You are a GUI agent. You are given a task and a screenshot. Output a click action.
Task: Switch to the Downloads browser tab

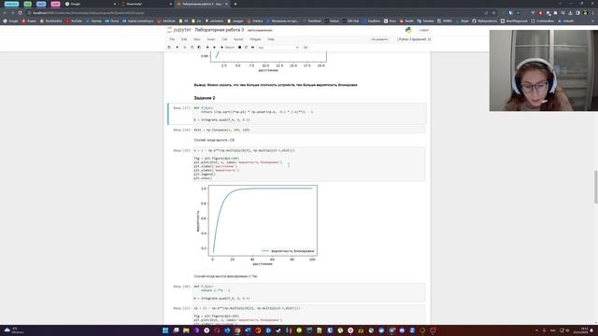[146, 4]
